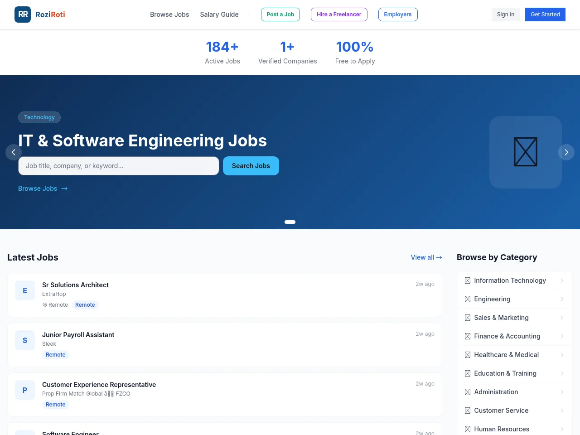The image size is (580, 435).
Task: Advance to next carousel slide arrow
Action: 566,152
